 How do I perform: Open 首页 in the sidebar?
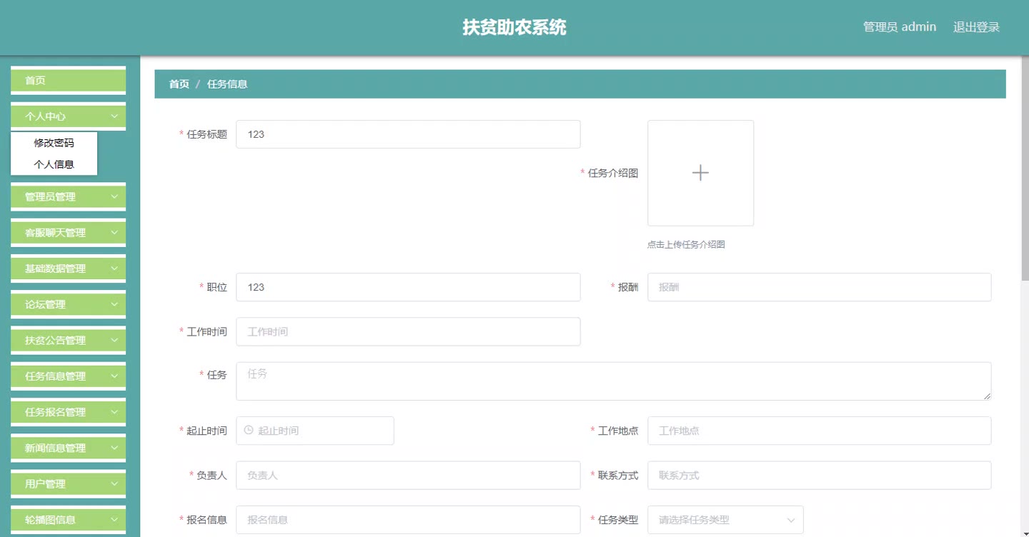click(x=68, y=81)
